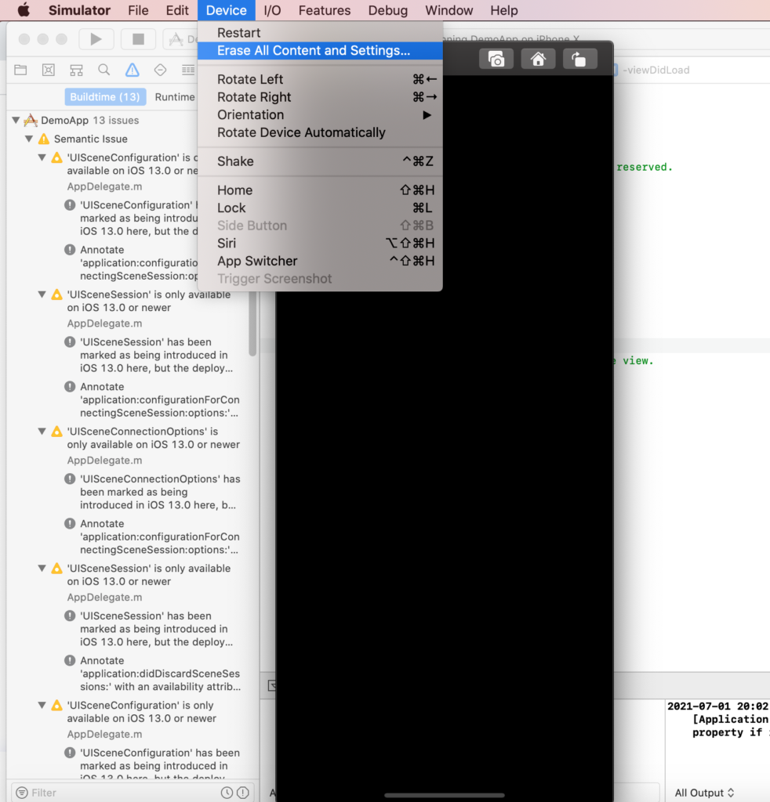
Task: Click the simulator rotate device icon
Action: pos(579,60)
